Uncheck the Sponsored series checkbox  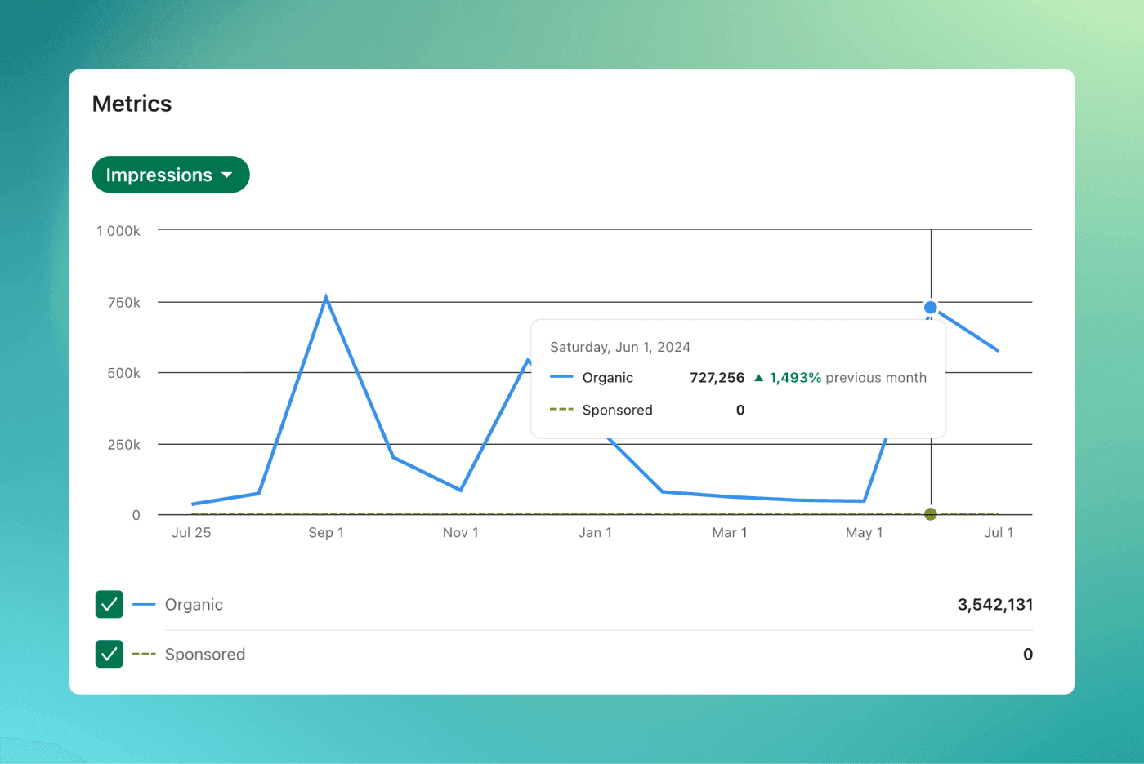(x=109, y=654)
